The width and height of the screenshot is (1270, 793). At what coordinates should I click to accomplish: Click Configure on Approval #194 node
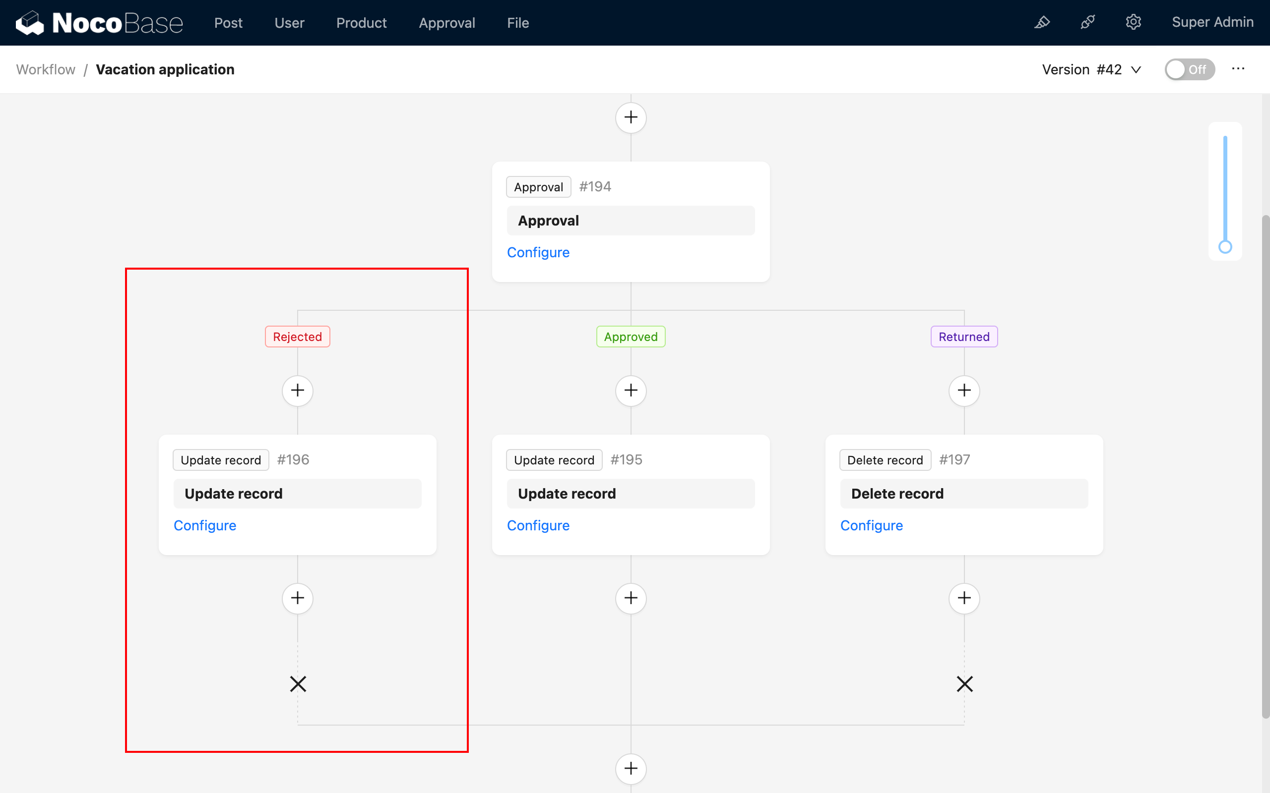click(x=538, y=252)
